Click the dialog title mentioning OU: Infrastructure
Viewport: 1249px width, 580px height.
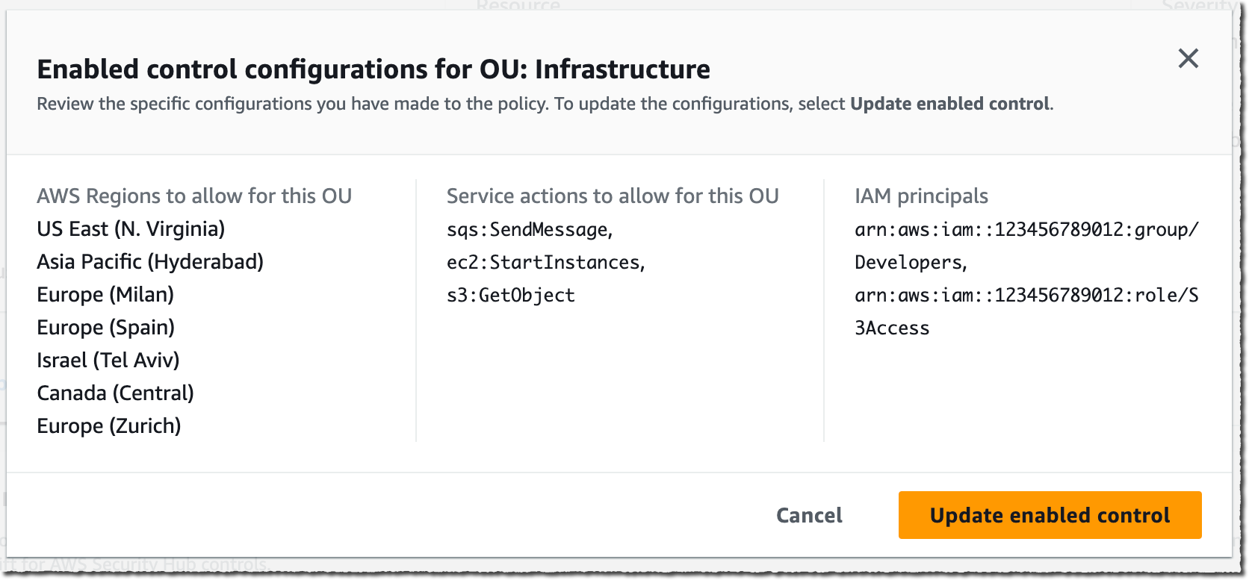[374, 69]
